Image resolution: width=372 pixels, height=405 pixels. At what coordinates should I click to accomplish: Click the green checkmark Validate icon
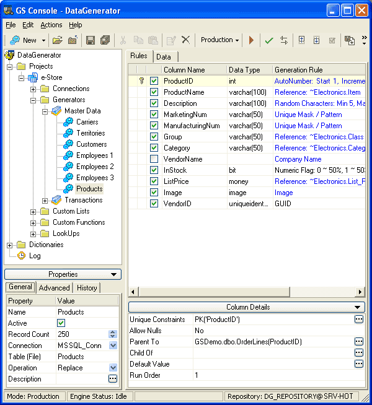(268, 40)
